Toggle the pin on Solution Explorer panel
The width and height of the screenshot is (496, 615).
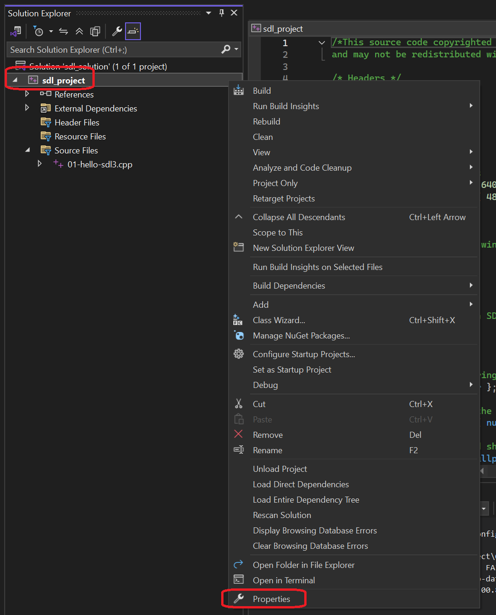coord(221,13)
